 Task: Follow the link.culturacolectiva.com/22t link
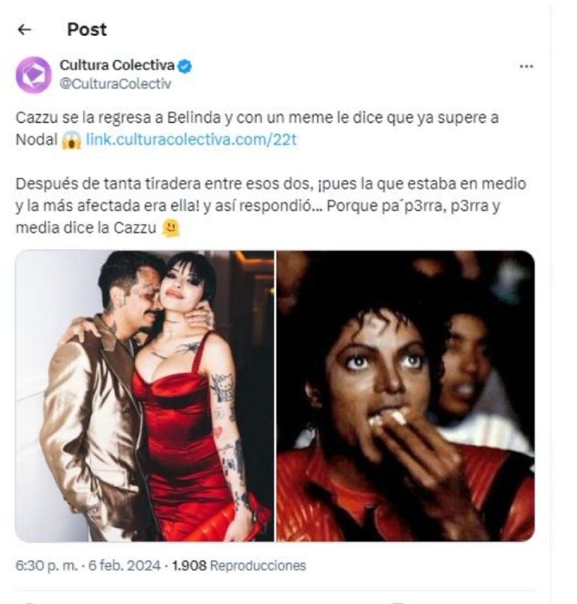pos(191,140)
